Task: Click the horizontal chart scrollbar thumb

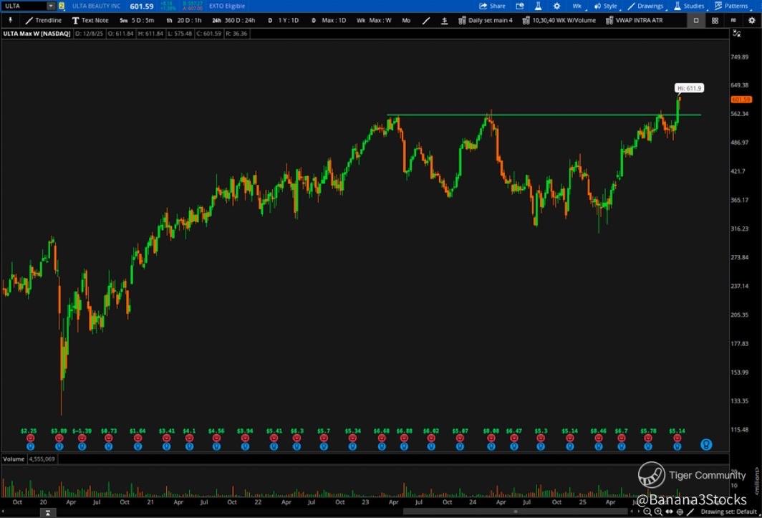Action: [x=515, y=512]
